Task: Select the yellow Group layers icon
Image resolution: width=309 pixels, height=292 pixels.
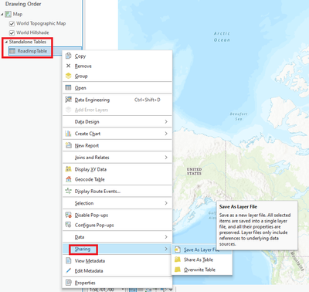Action: tap(68, 76)
